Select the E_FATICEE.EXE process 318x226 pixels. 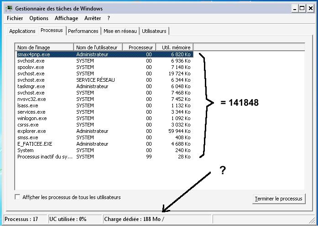point(104,144)
